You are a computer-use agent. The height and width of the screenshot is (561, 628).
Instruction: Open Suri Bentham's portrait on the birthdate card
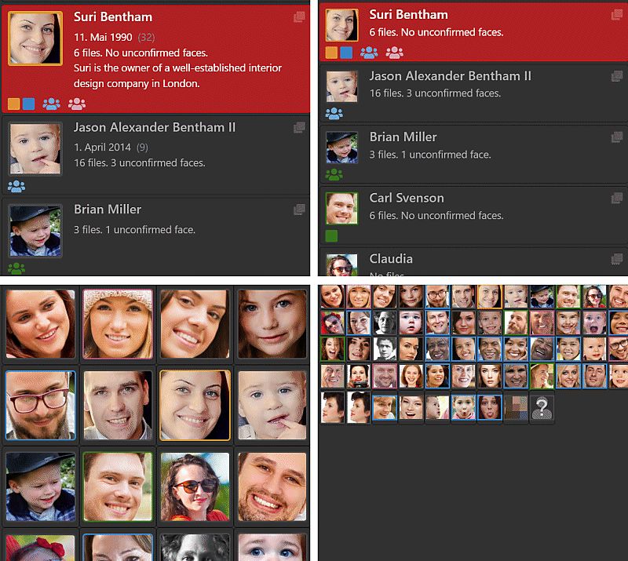tap(35, 38)
